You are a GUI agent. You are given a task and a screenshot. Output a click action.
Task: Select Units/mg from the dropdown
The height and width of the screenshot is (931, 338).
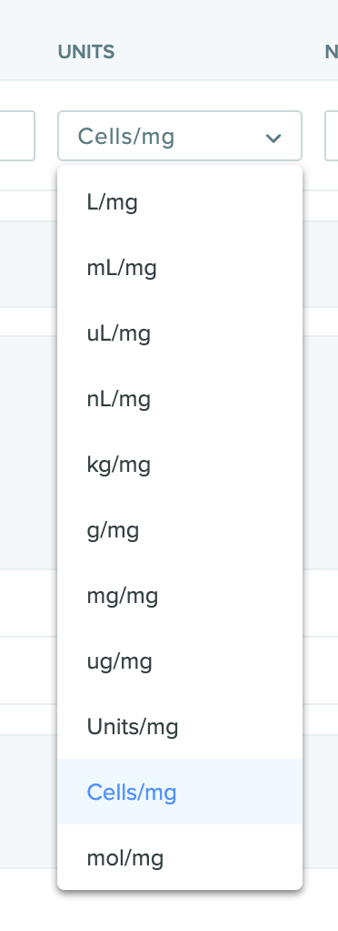[x=180, y=726]
